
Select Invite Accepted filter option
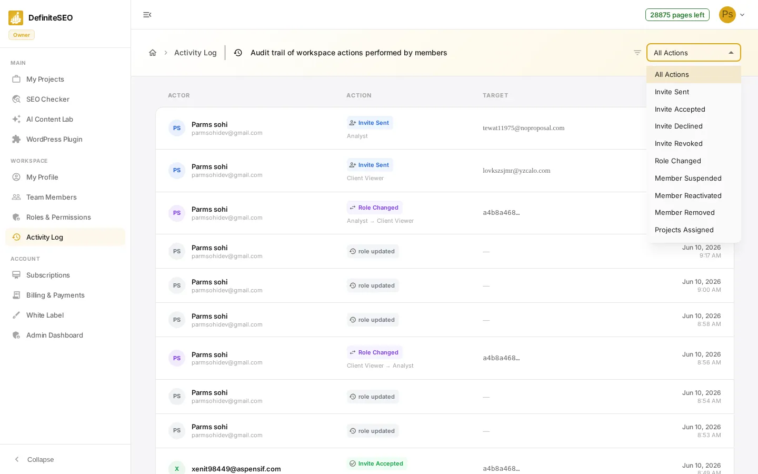694,109
